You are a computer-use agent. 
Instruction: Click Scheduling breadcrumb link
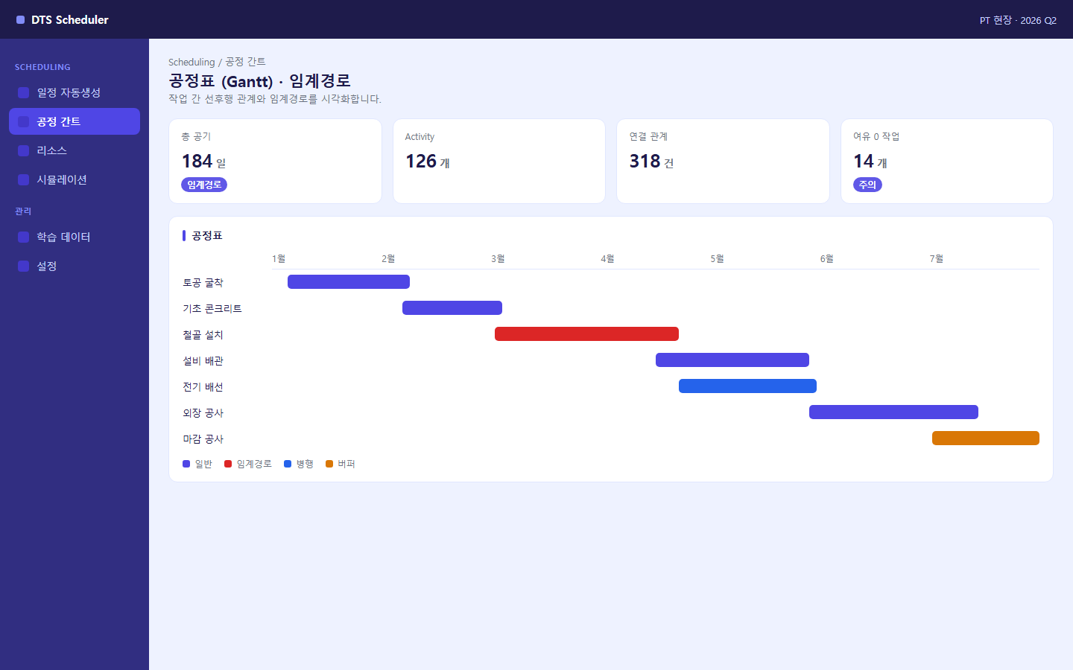pos(192,62)
